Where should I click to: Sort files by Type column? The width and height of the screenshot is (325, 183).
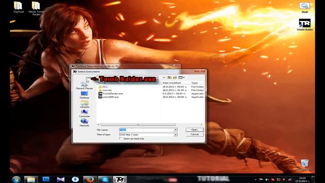coord(194,83)
